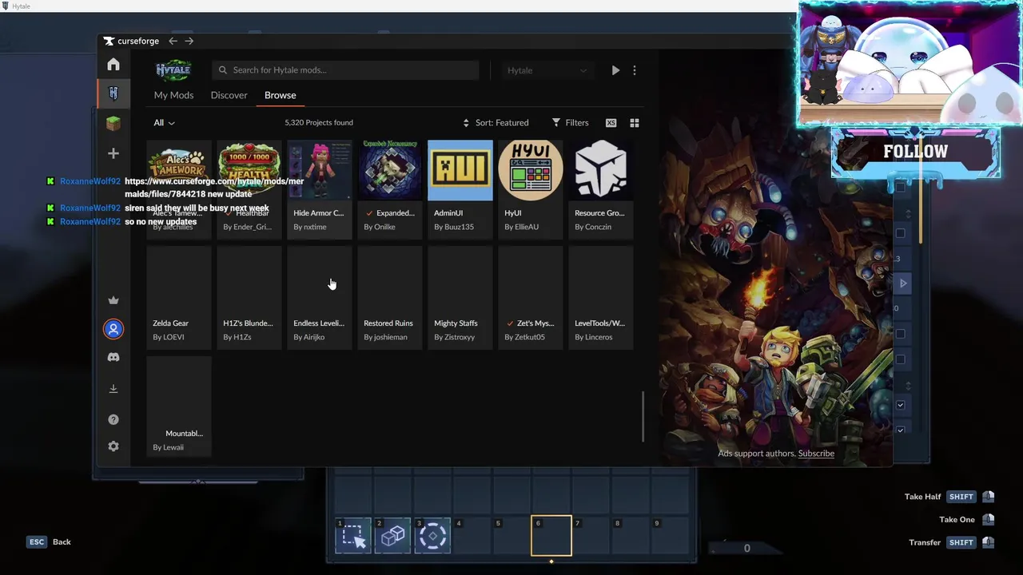Viewport: 1023px width, 575px height.
Task: Switch to the My Mods tab
Action: 174,95
